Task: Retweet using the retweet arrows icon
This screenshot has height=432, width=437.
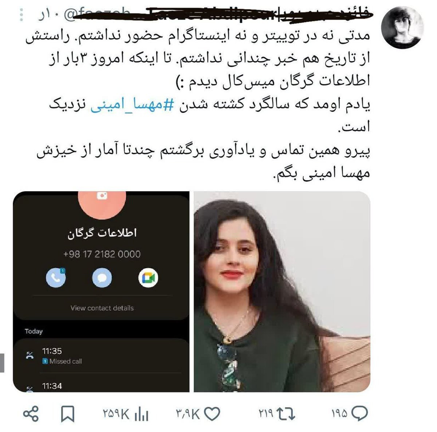Action: [286, 414]
